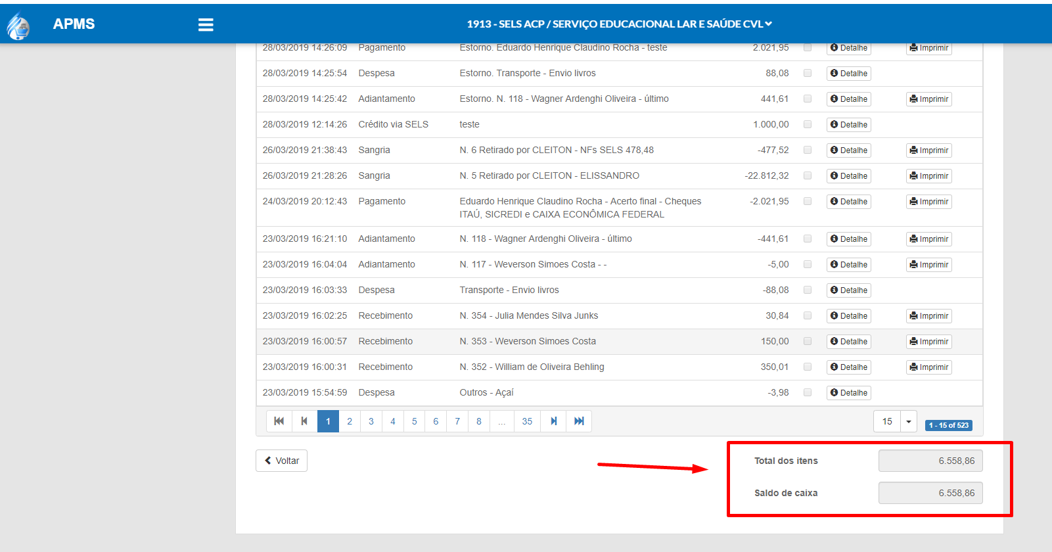Jump to page 35 in pagination
The width and height of the screenshot is (1052, 552).
coord(527,421)
